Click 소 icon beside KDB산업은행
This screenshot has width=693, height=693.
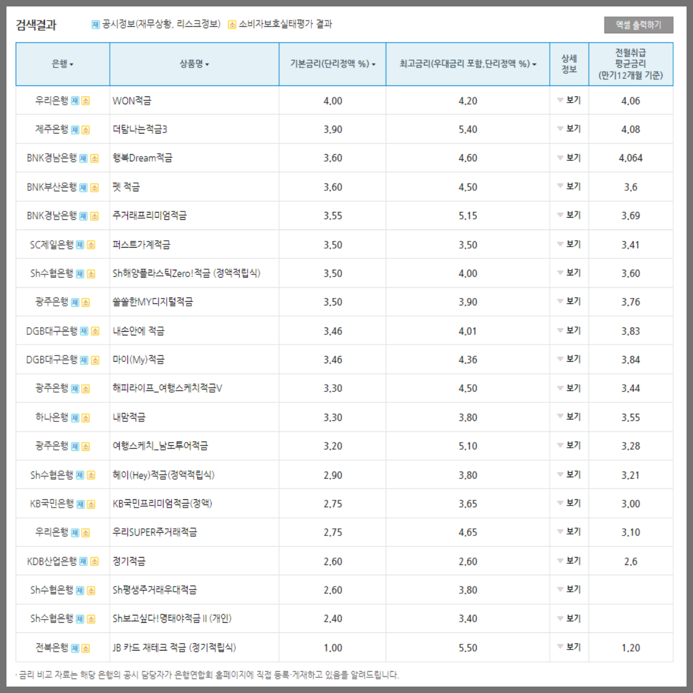[x=93, y=561]
